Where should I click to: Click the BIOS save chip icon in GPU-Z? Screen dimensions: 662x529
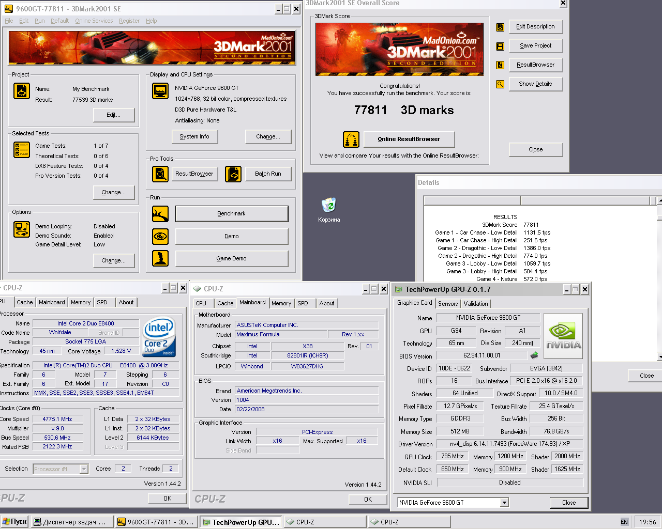coord(534,355)
